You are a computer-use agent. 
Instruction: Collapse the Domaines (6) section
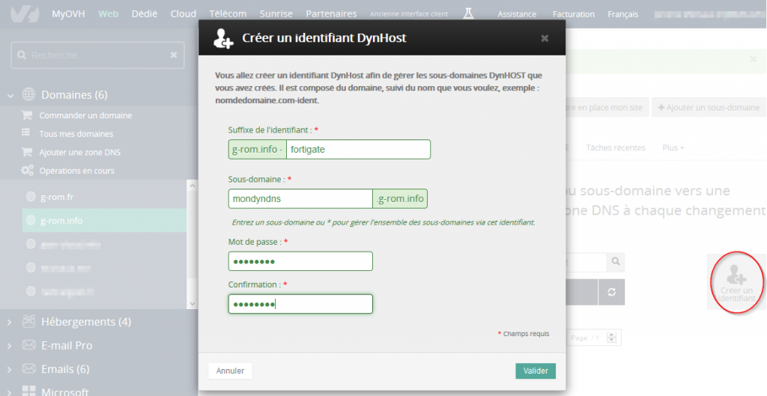(x=10, y=95)
